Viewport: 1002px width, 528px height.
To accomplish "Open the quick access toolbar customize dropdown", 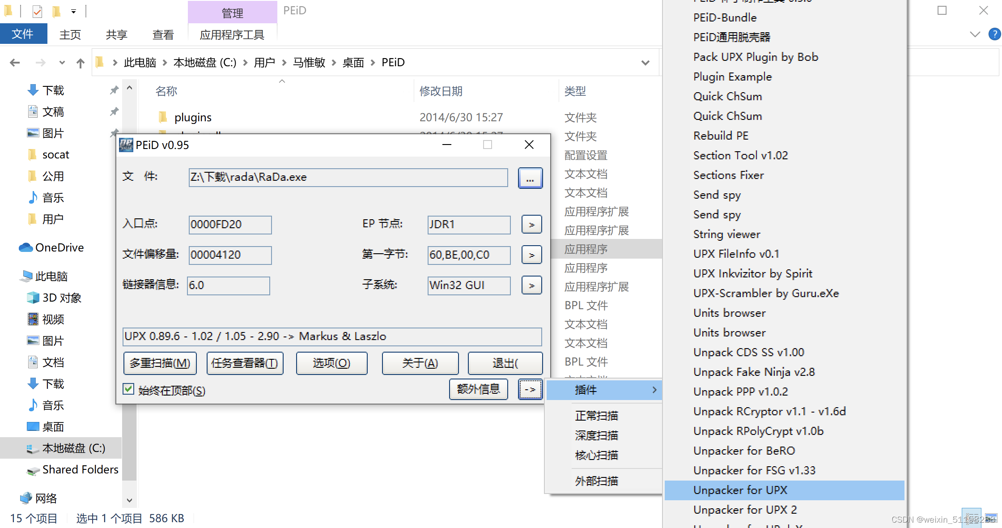I will click(73, 11).
